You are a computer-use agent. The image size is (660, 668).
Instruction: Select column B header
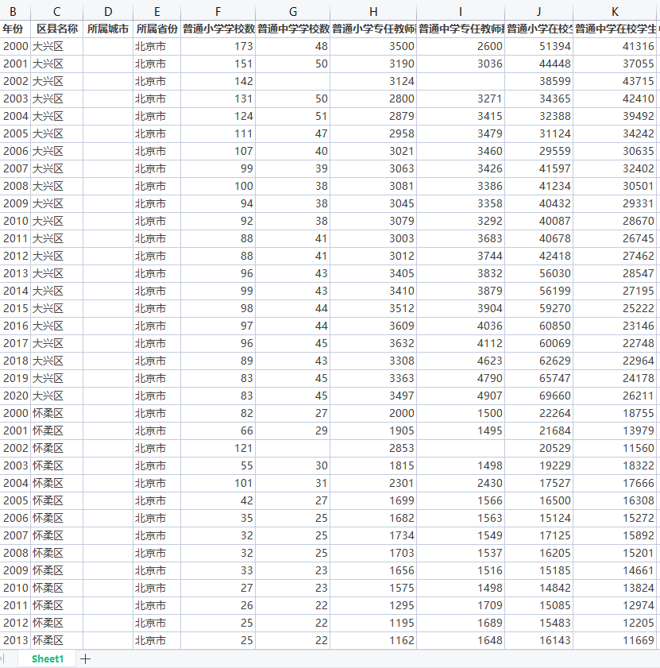(14, 12)
